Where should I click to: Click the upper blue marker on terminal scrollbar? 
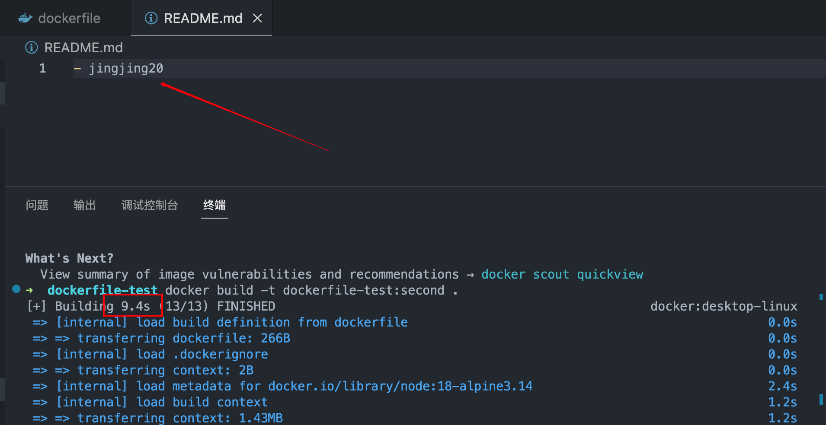pos(821,297)
